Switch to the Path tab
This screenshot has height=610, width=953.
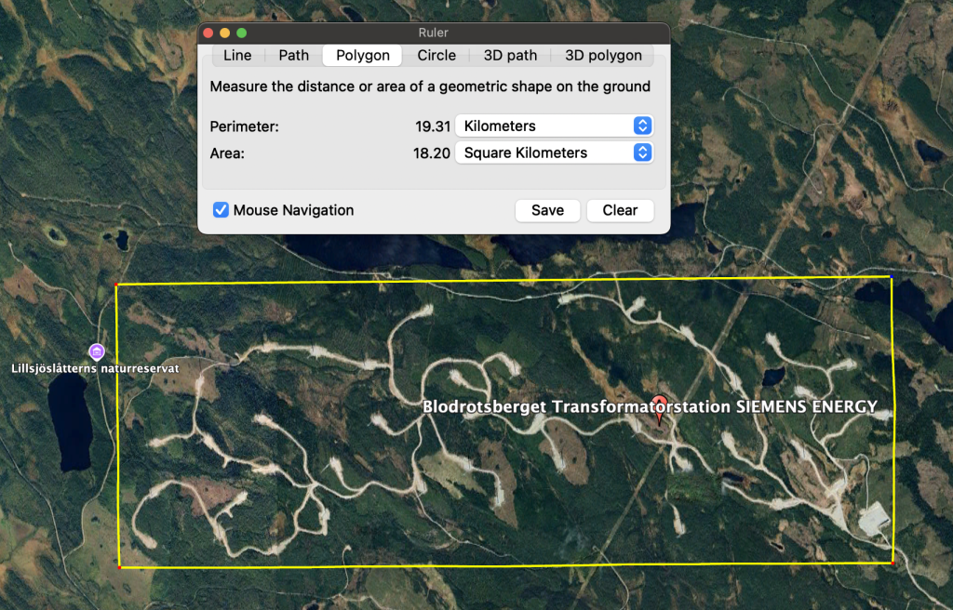293,55
